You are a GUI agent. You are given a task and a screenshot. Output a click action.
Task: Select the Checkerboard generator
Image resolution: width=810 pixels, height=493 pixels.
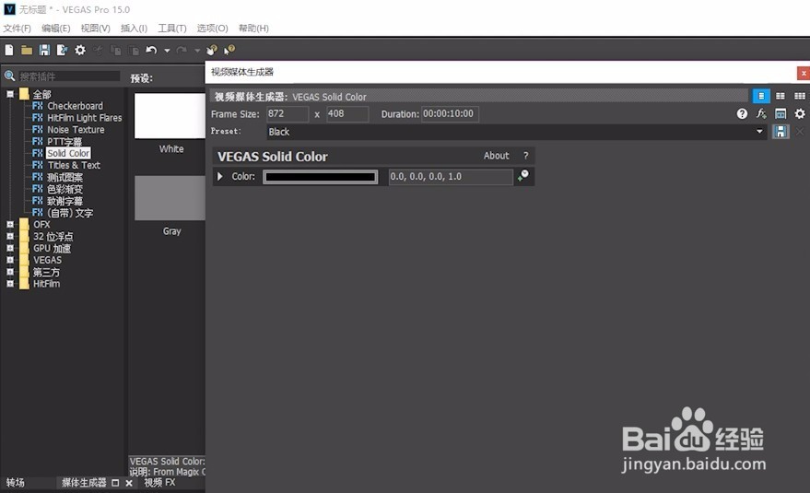tap(75, 106)
